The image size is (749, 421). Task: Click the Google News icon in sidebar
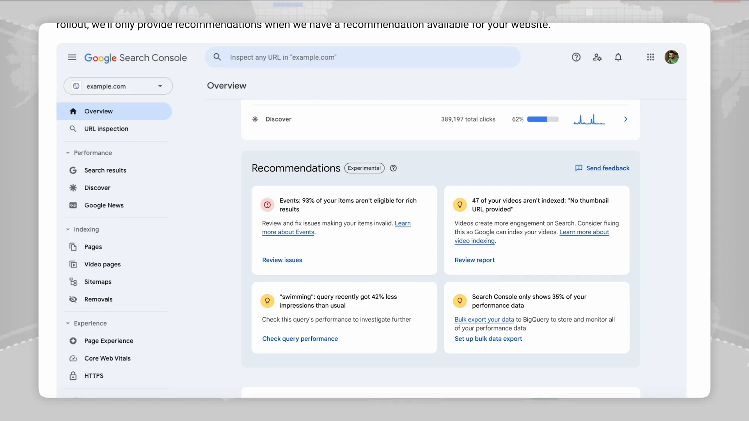pyautogui.click(x=73, y=205)
